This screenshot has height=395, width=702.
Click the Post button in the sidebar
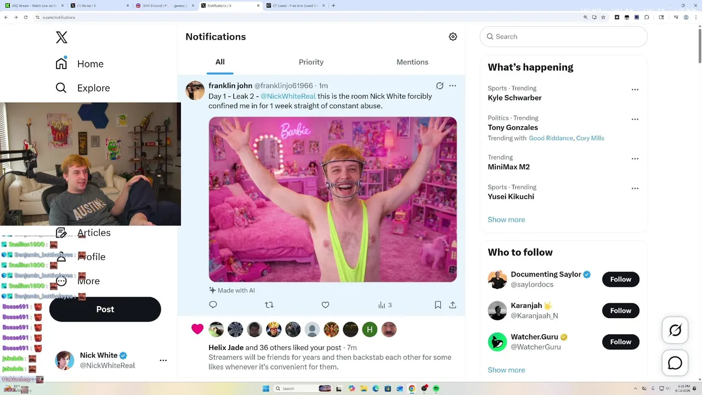105,309
